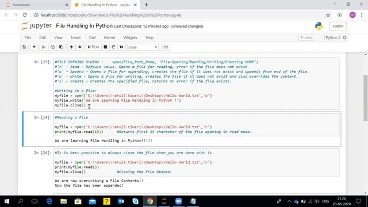Go back in browser history
This screenshot has height=207, width=368.
point(6,15)
